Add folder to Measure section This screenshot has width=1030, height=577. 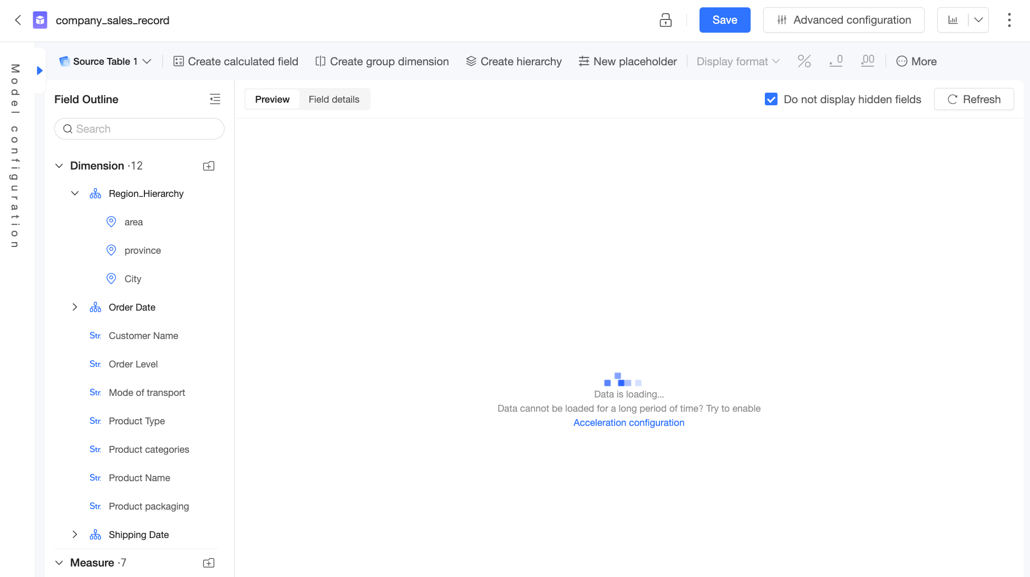(209, 563)
